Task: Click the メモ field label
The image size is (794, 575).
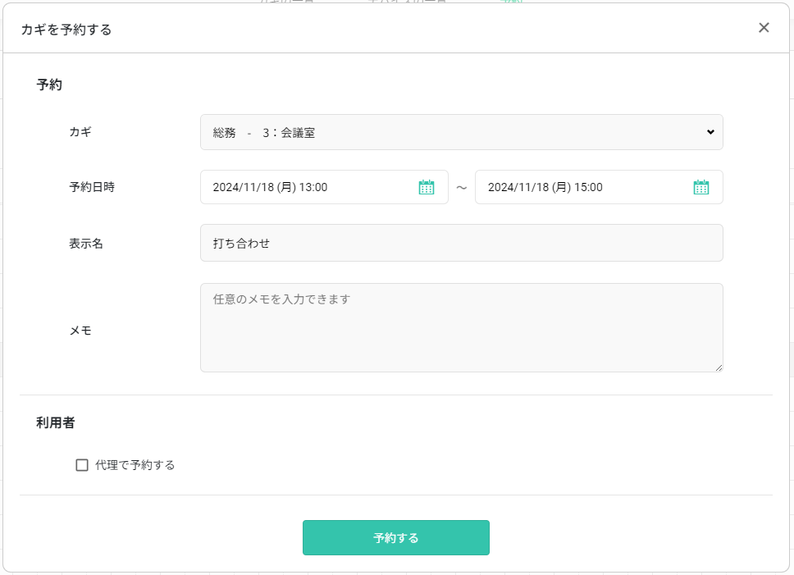Action: pos(80,330)
